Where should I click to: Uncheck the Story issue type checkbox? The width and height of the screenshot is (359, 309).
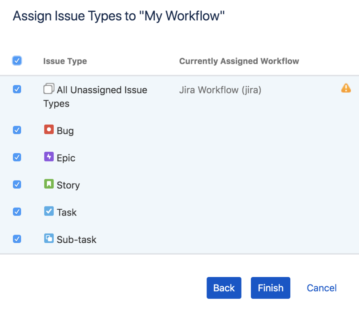[17, 184]
